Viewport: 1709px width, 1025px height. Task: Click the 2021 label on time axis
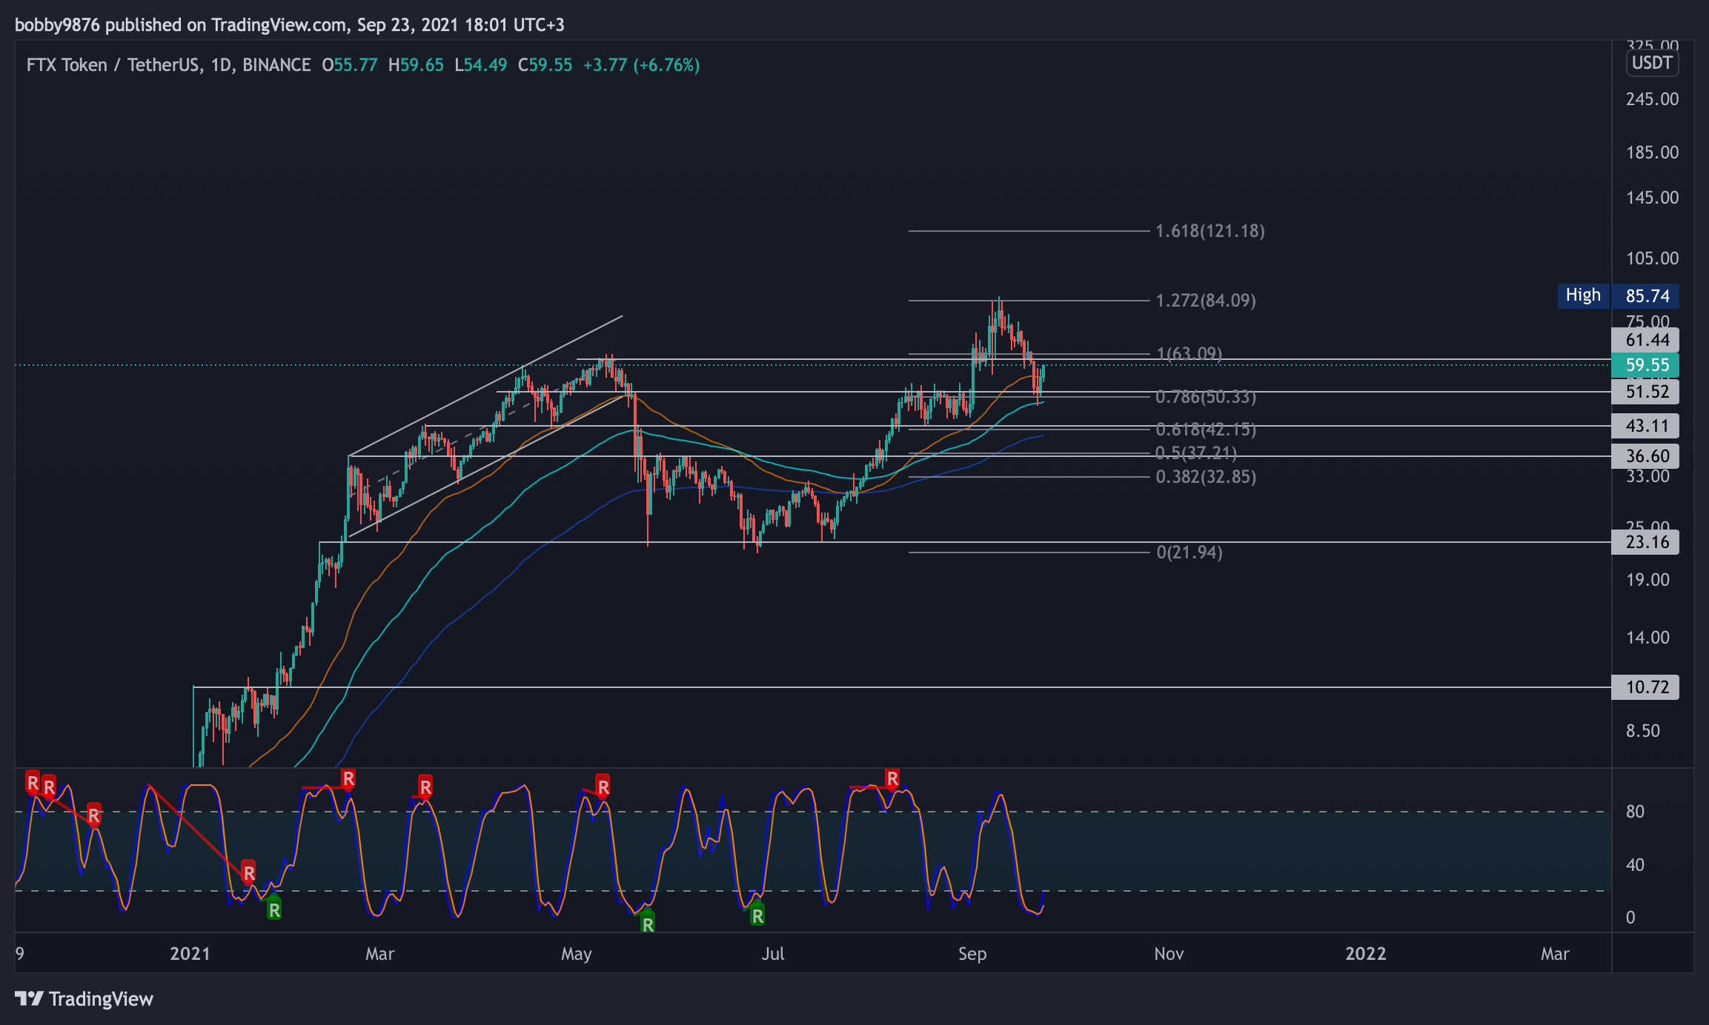click(190, 954)
